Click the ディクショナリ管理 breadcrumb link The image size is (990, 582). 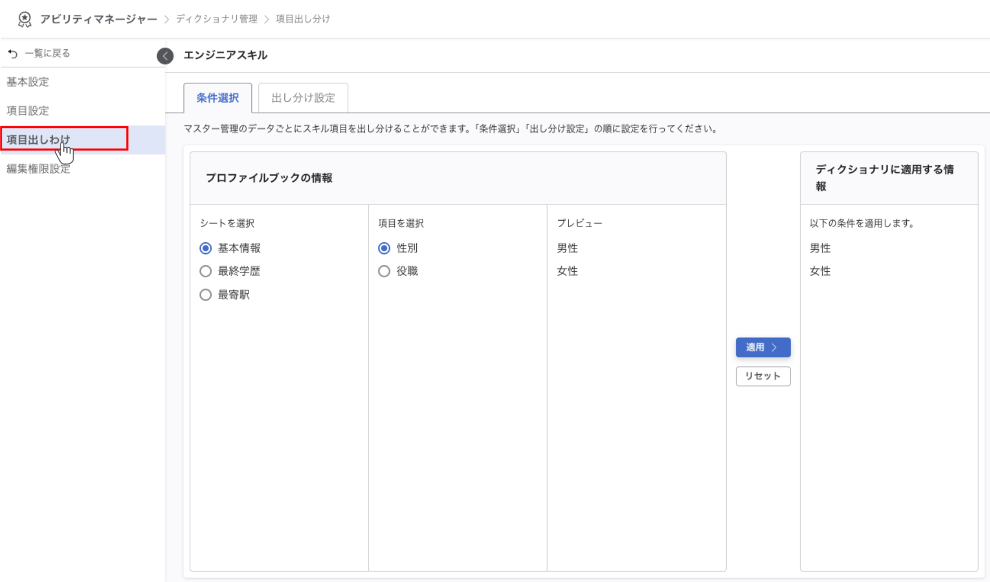pyautogui.click(x=216, y=19)
